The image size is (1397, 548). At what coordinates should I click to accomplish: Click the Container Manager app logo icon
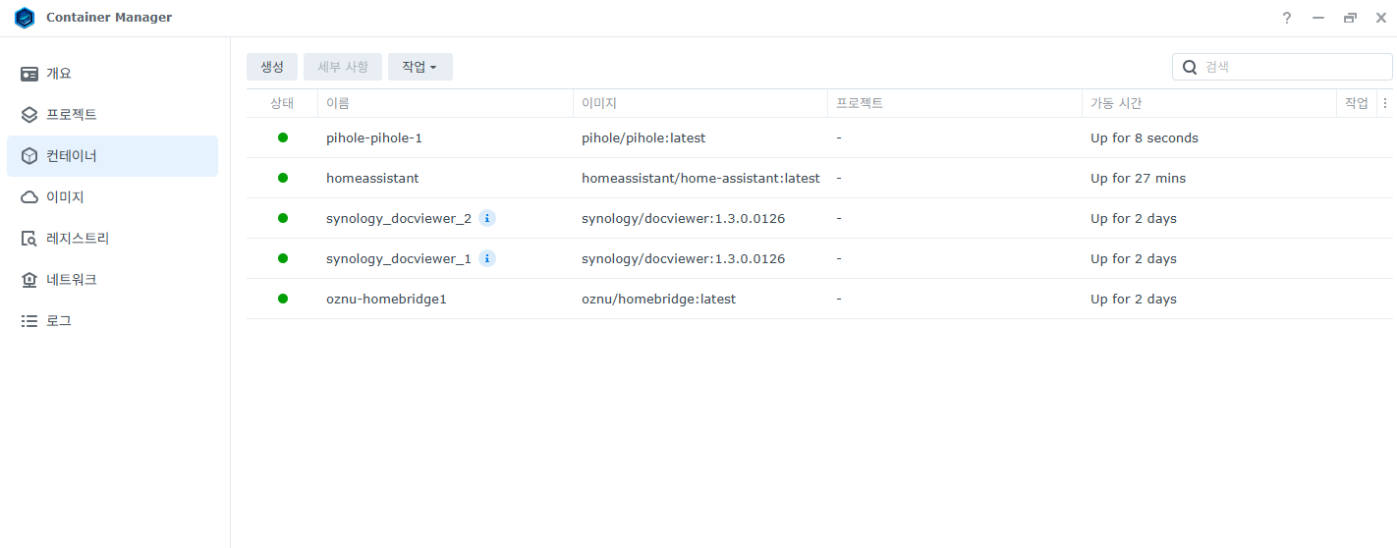coord(25,18)
